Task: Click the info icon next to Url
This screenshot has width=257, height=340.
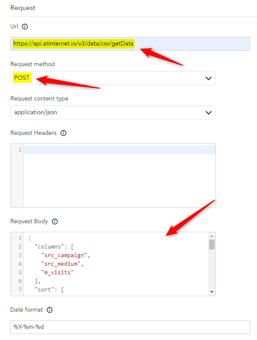Action: click(25, 27)
